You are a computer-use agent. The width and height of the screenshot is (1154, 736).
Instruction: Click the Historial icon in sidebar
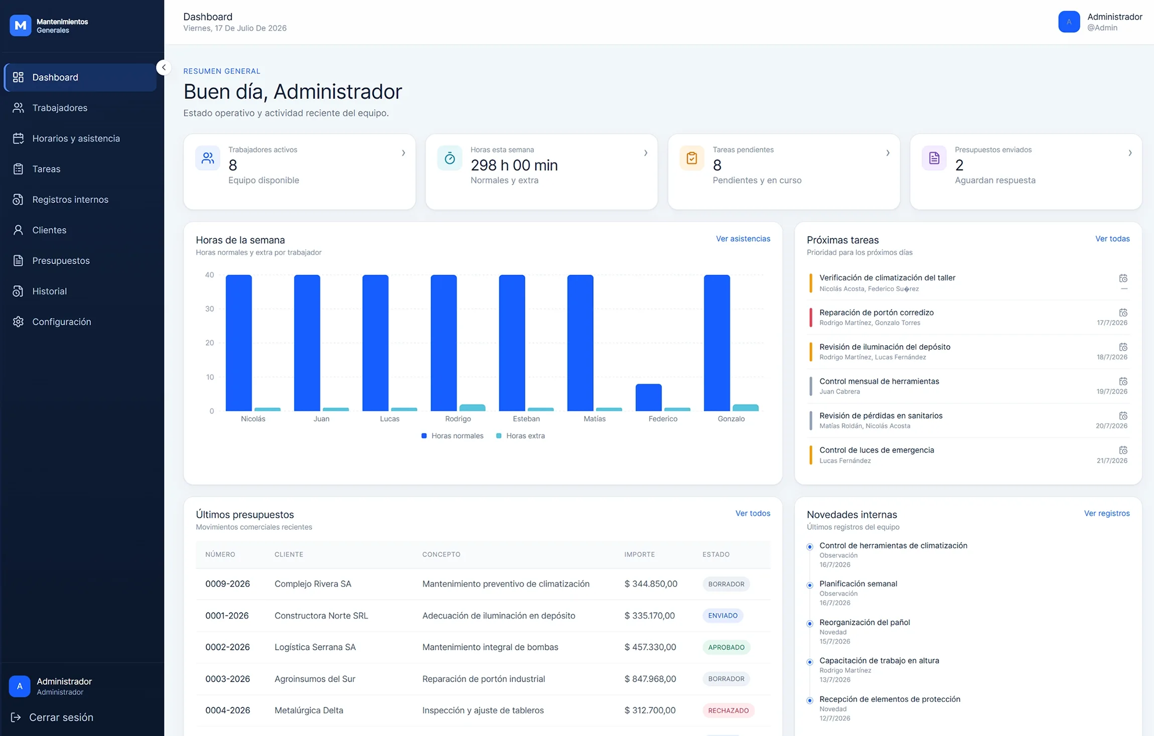tap(18, 291)
